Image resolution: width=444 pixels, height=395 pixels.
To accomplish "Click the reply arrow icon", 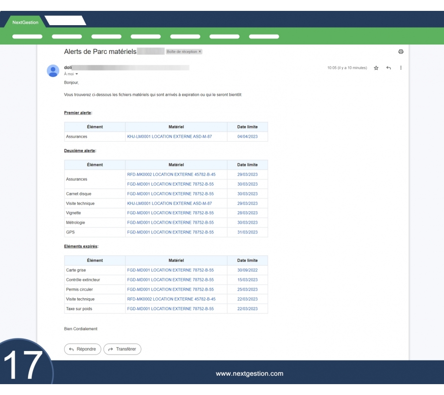I will click(x=388, y=68).
